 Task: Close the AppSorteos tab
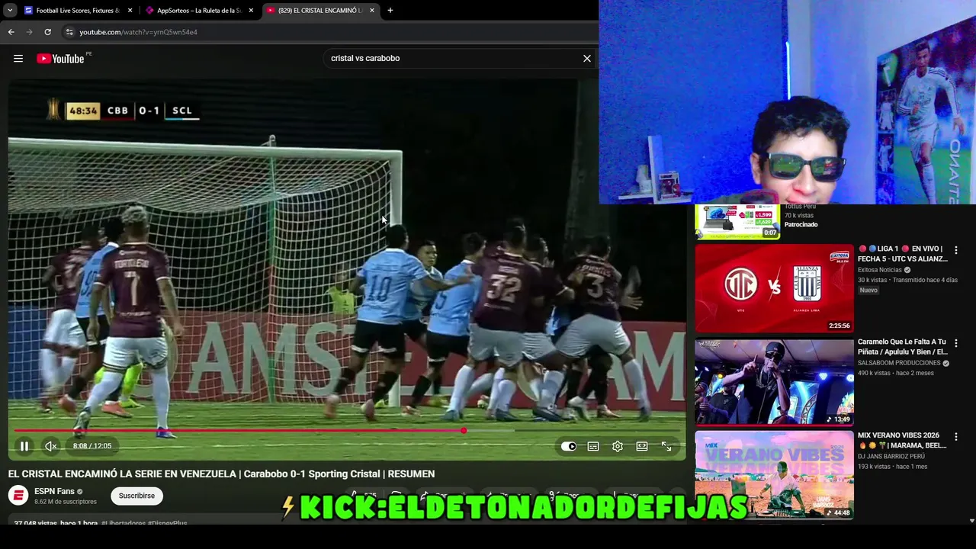pyautogui.click(x=252, y=11)
